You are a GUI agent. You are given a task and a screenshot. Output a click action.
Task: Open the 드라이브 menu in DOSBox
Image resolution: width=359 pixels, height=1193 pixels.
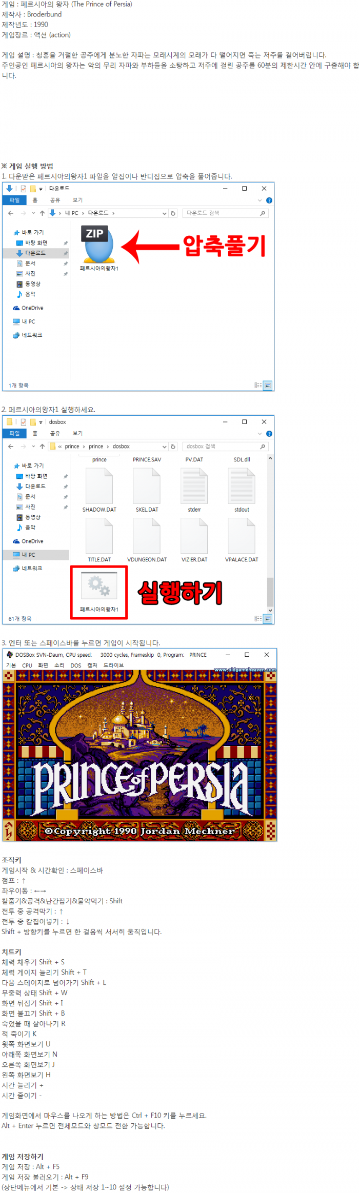[x=113, y=665]
